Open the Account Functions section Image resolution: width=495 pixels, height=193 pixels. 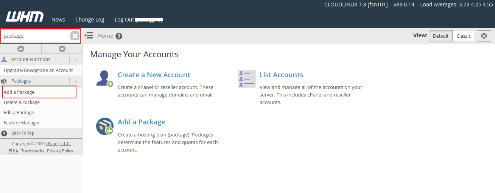[31, 59]
